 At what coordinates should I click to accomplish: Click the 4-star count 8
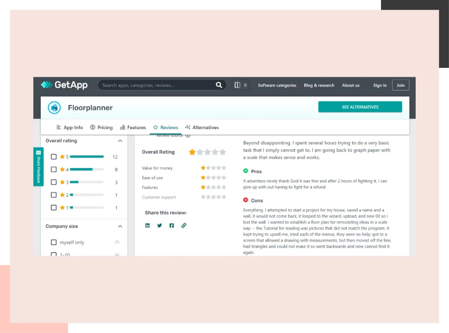click(116, 170)
